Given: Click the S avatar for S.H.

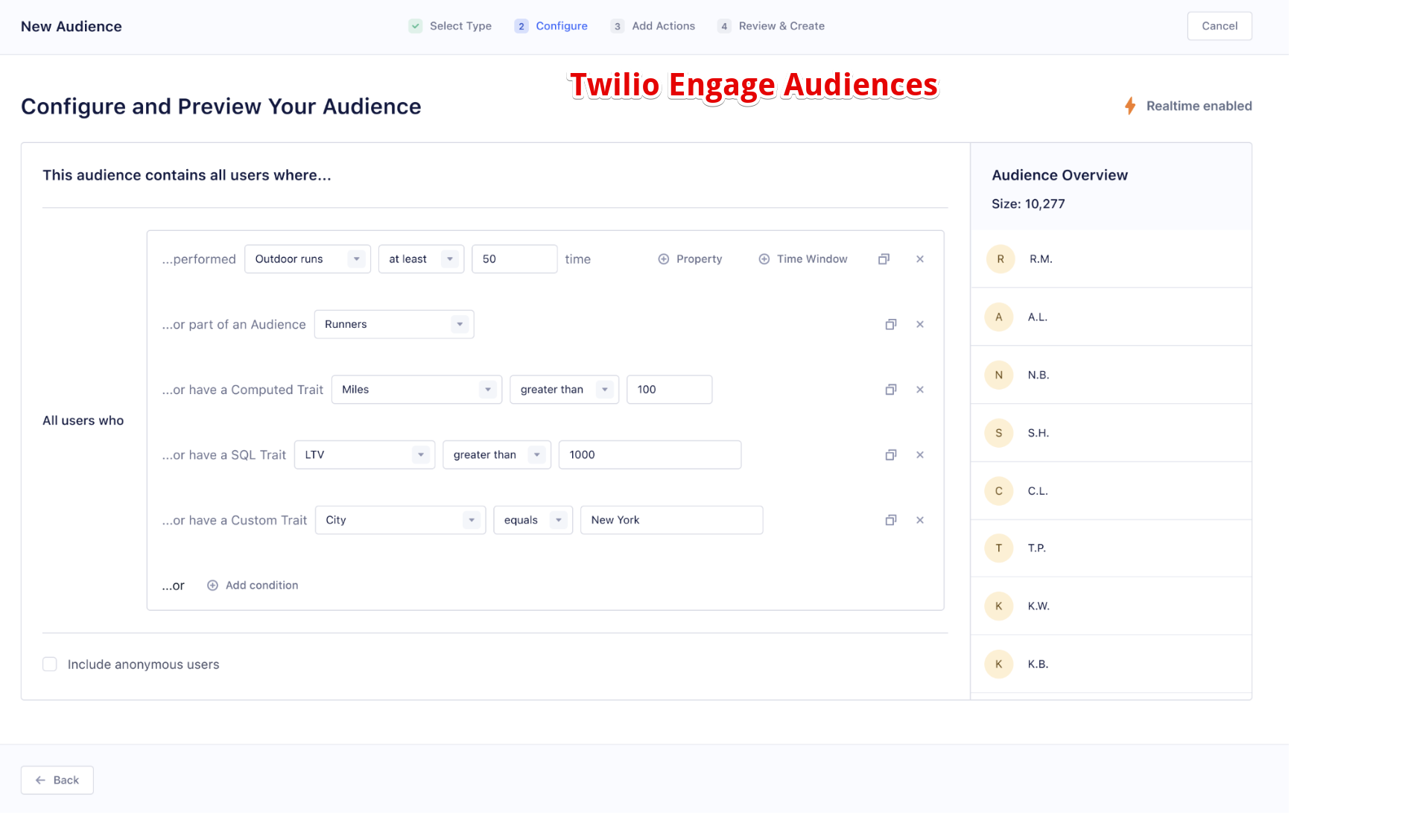Looking at the screenshot, I should pos(999,433).
